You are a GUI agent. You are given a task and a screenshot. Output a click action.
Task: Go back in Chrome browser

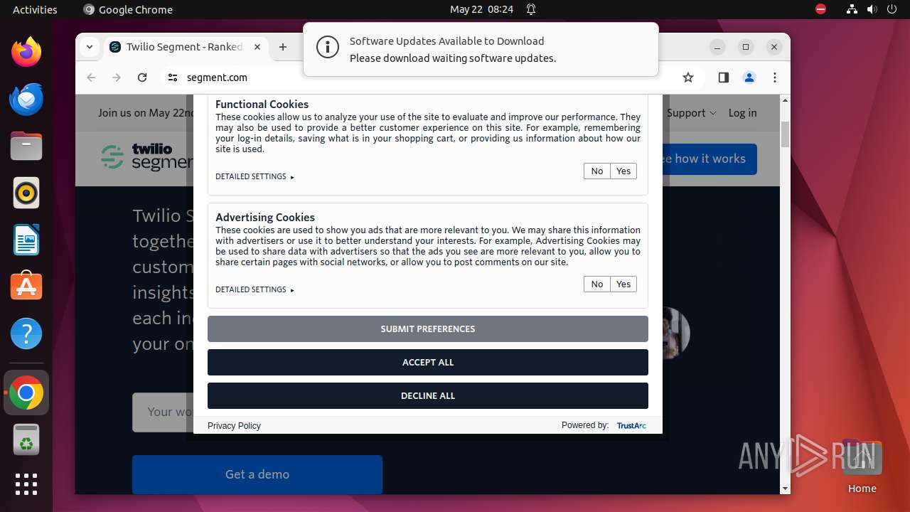91,78
